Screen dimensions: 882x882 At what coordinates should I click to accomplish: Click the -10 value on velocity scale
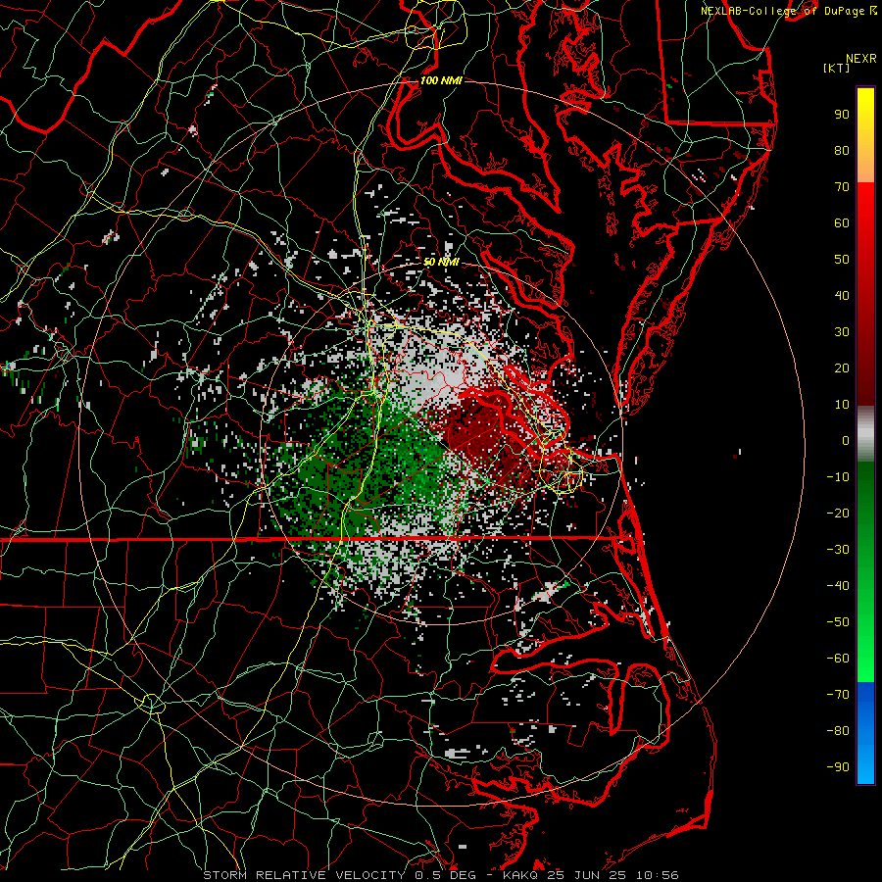tap(838, 477)
